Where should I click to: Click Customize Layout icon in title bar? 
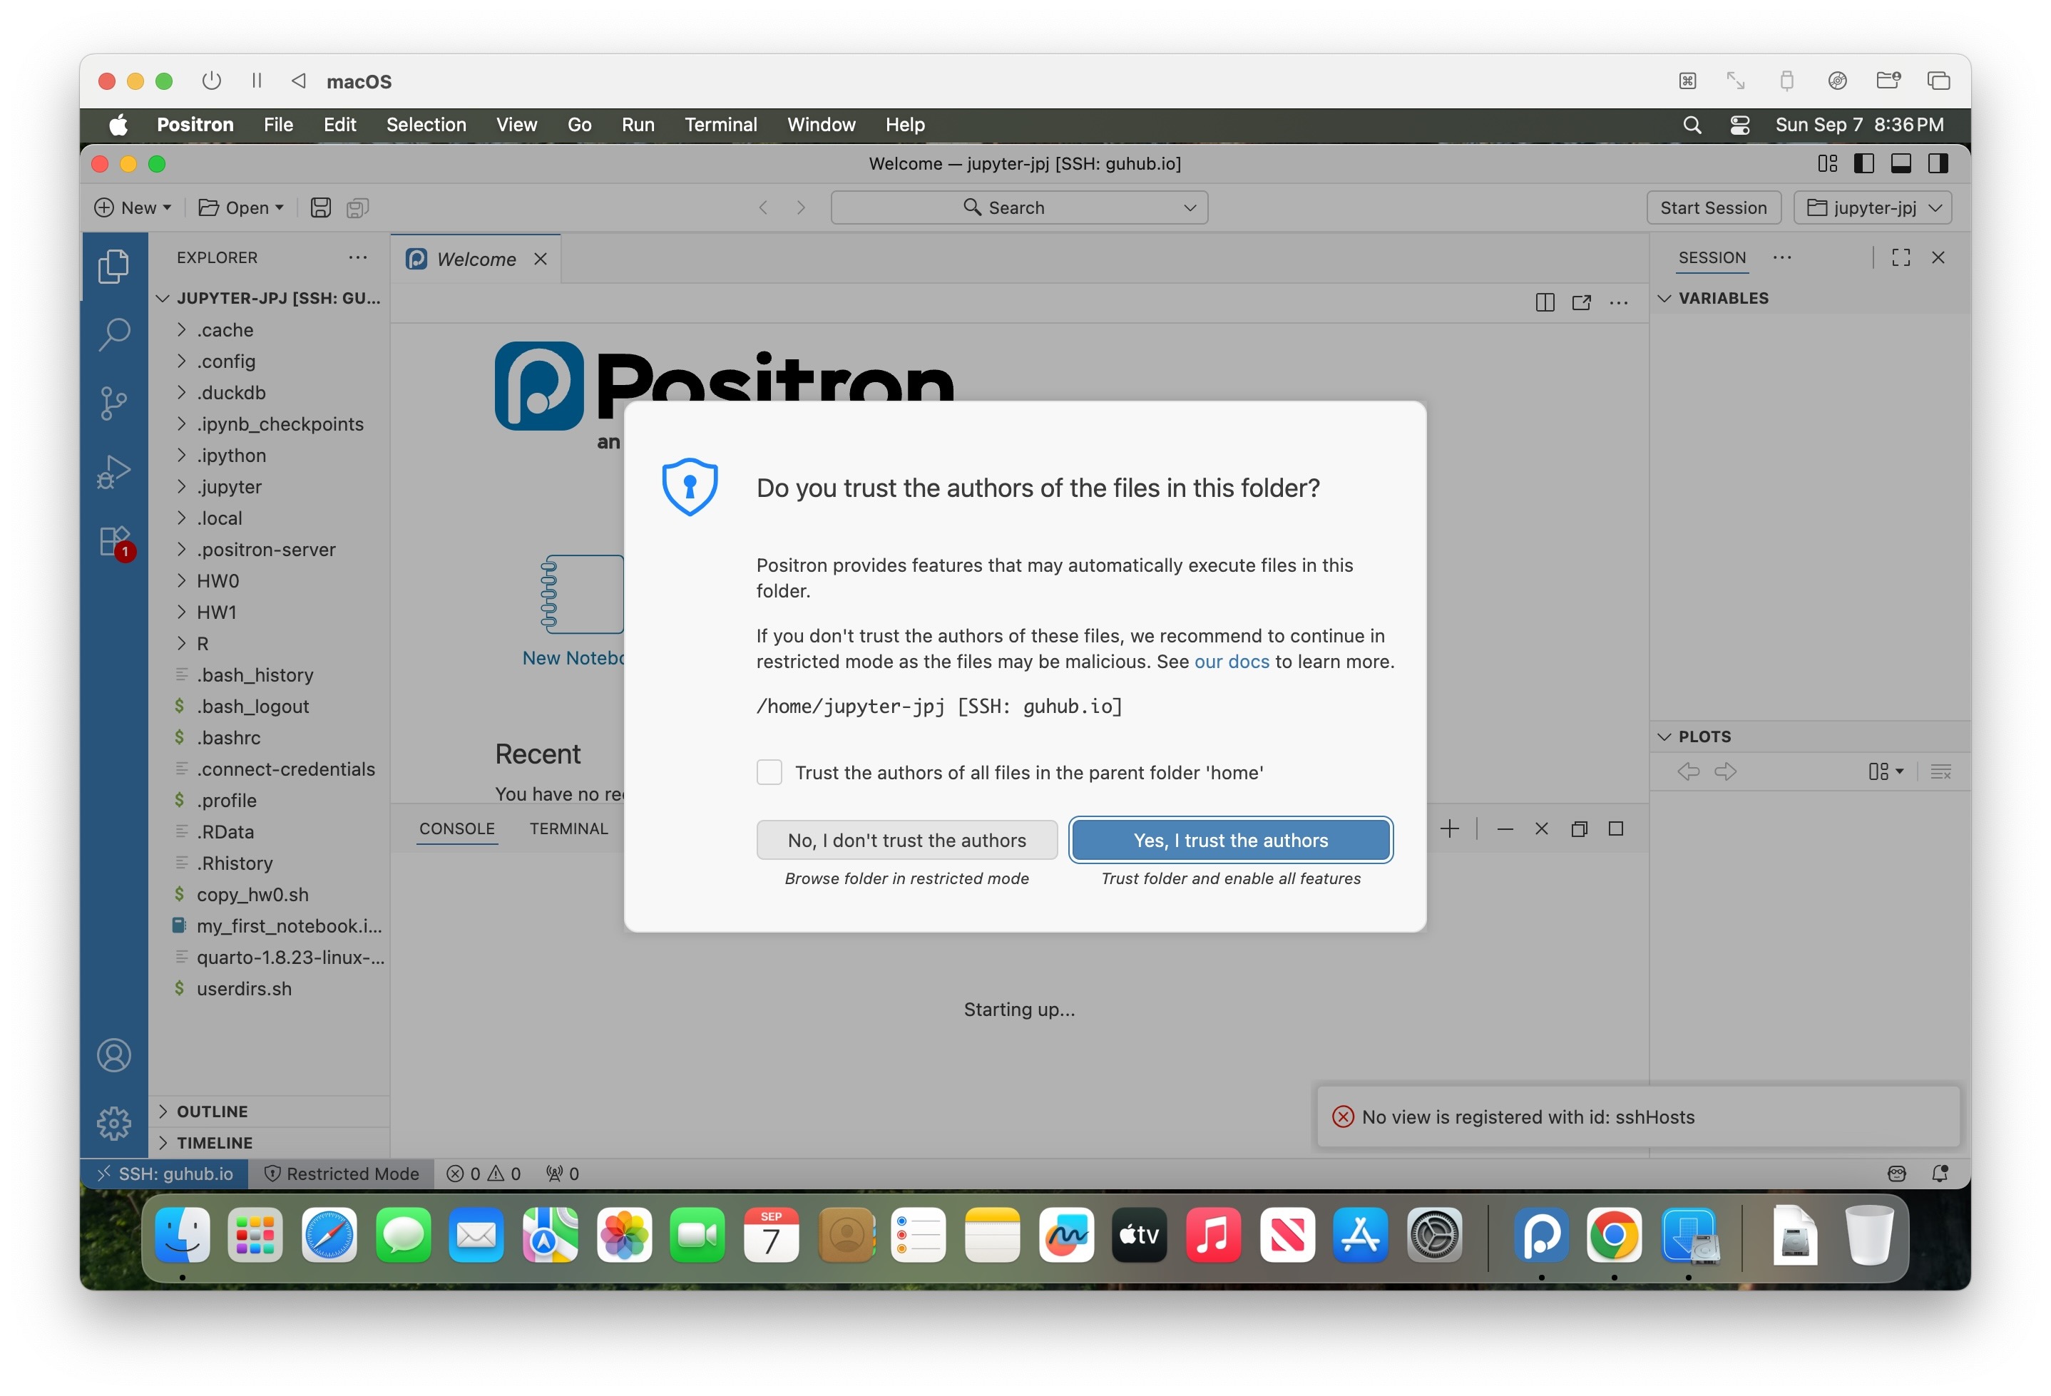(1827, 163)
